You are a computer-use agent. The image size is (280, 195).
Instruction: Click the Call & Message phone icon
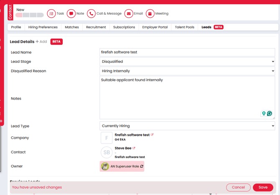coord(92,14)
